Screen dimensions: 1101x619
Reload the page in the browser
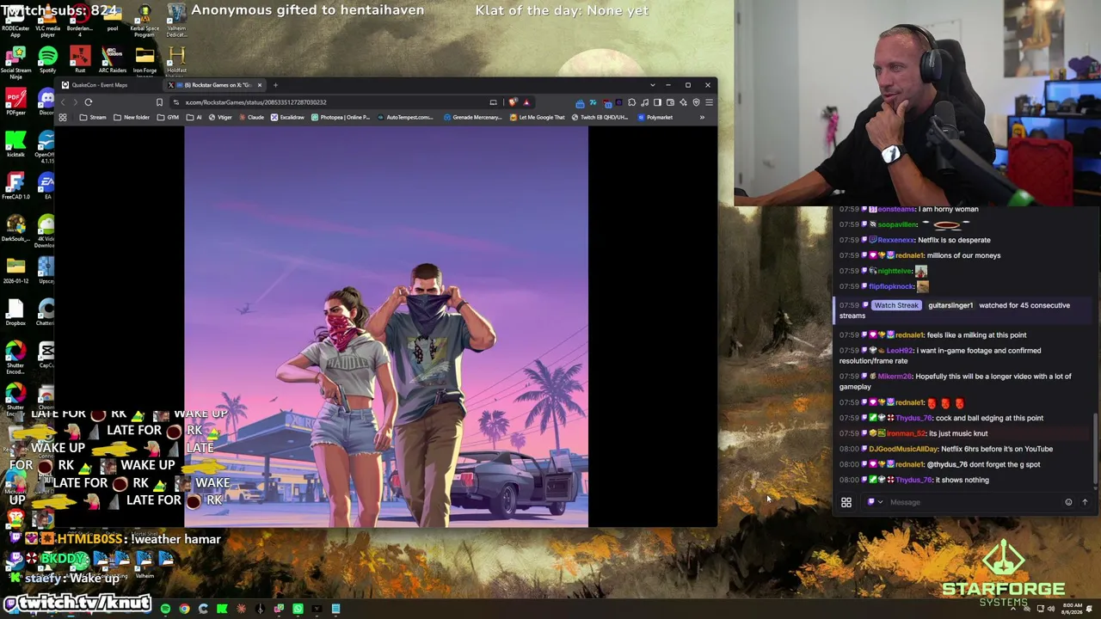(x=88, y=102)
